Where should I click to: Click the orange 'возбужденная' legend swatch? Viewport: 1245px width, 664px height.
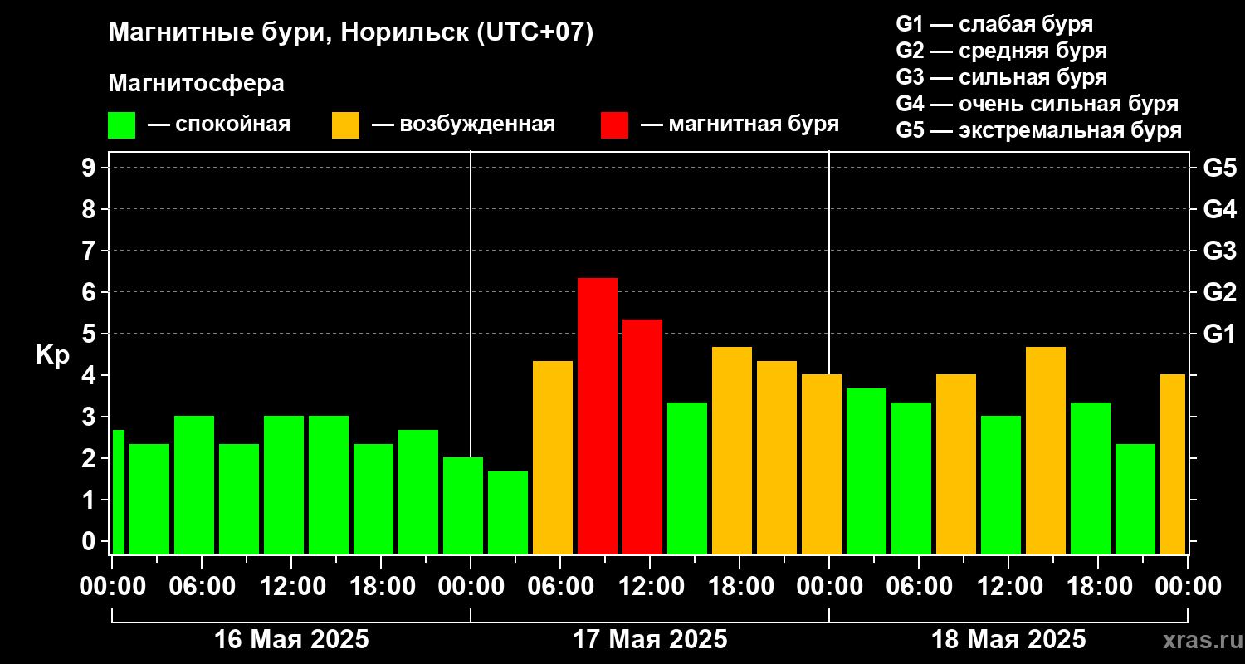(x=345, y=125)
